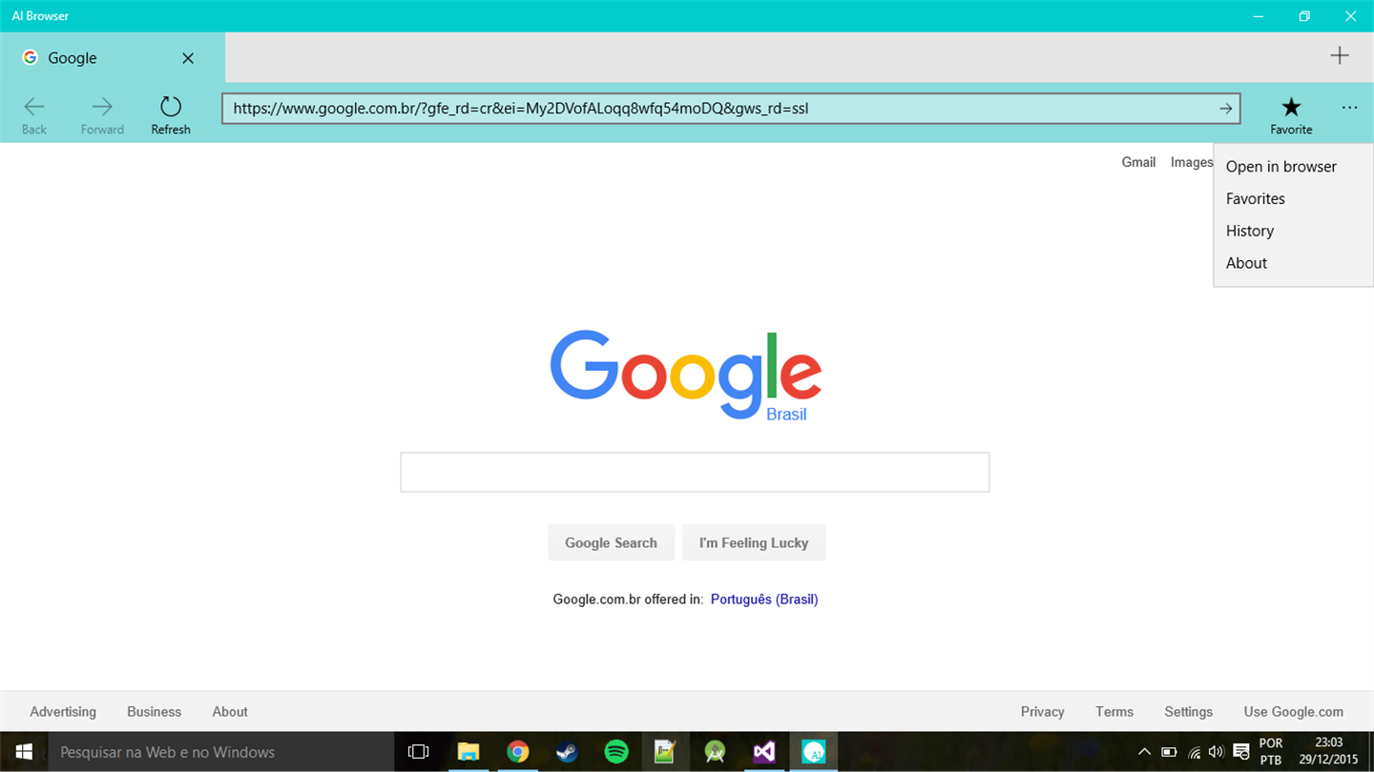Click the battery tray icon
Image resolution: width=1374 pixels, height=772 pixels.
1169,752
